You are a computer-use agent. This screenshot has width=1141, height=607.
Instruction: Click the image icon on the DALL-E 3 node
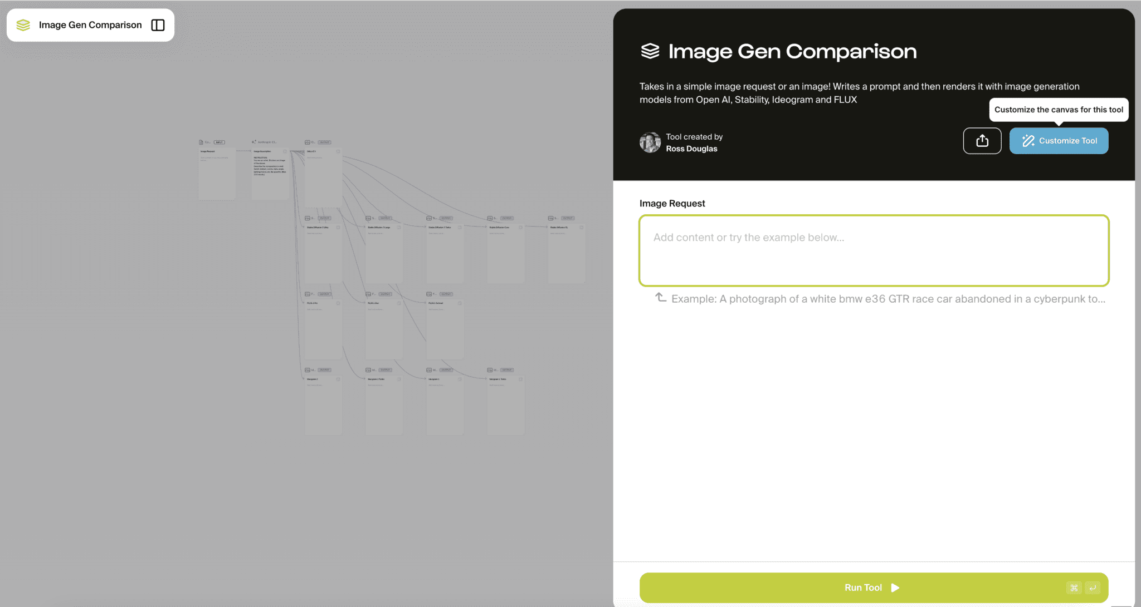[308, 142]
